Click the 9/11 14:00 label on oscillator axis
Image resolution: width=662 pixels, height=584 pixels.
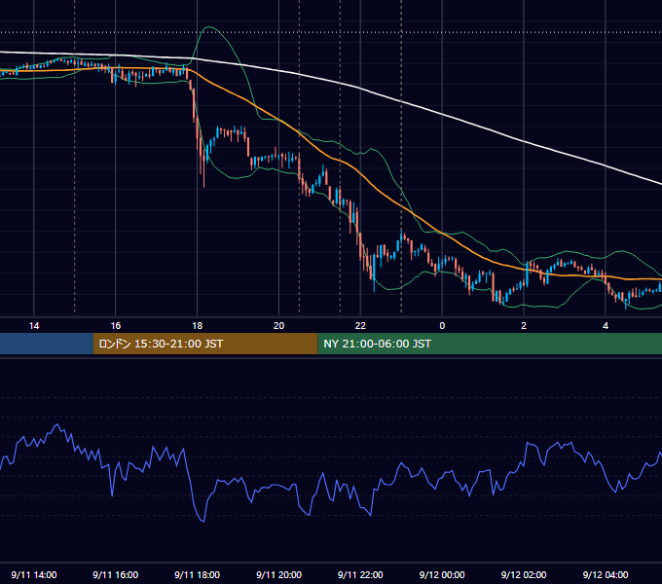(34, 574)
